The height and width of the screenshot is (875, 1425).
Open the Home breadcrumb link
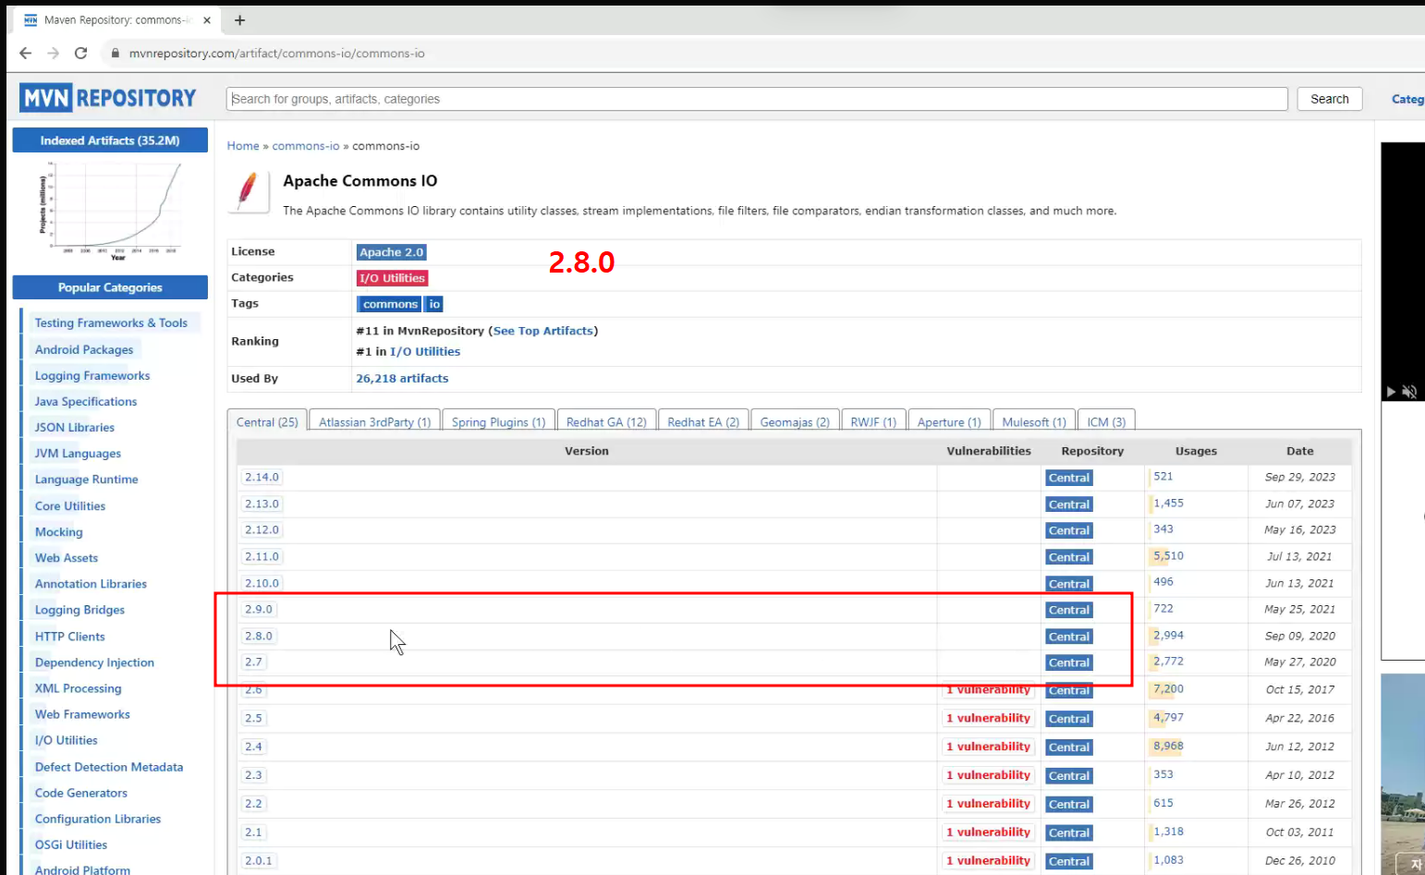pyautogui.click(x=243, y=146)
